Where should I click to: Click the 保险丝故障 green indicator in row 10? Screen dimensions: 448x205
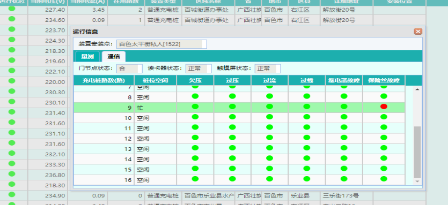[384, 117]
